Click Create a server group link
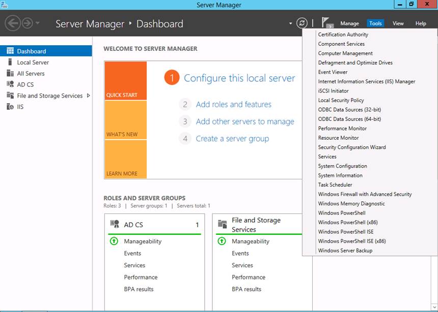 [232, 139]
